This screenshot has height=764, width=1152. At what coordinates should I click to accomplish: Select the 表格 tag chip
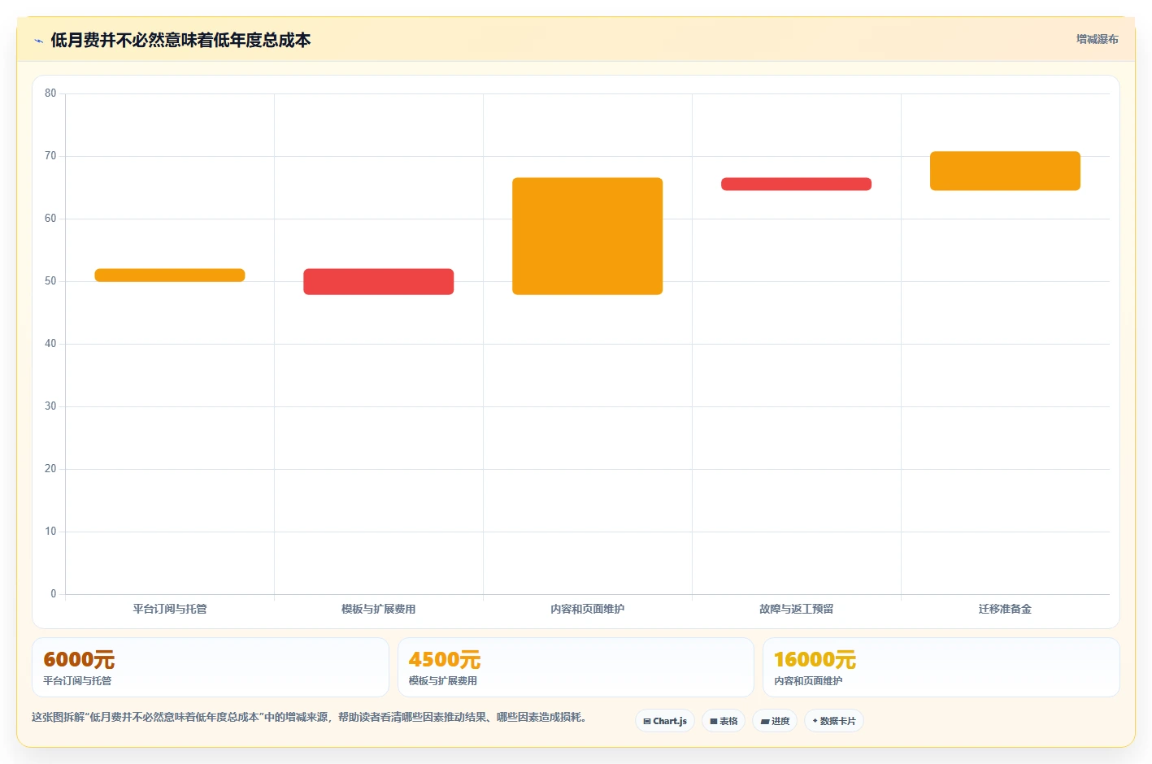(x=724, y=721)
